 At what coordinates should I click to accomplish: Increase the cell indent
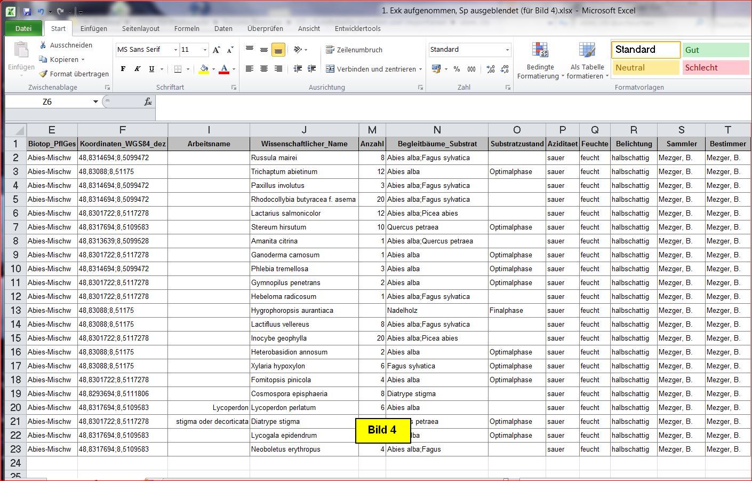(312, 69)
